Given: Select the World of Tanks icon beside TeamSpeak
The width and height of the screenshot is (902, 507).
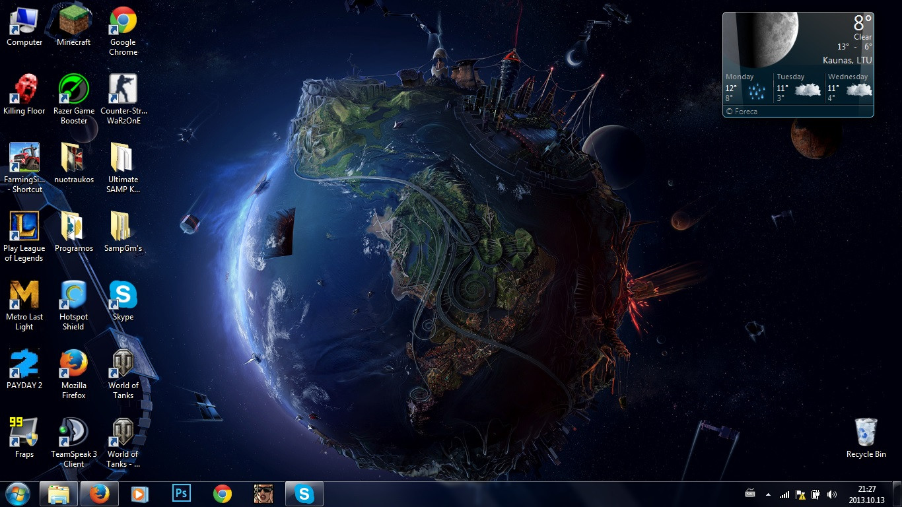Looking at the screenshot, I should 123,444.
